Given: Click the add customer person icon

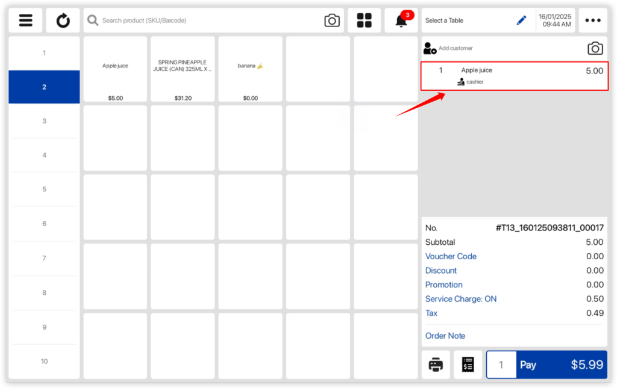Looking at the screenshot, I should 429,48.
